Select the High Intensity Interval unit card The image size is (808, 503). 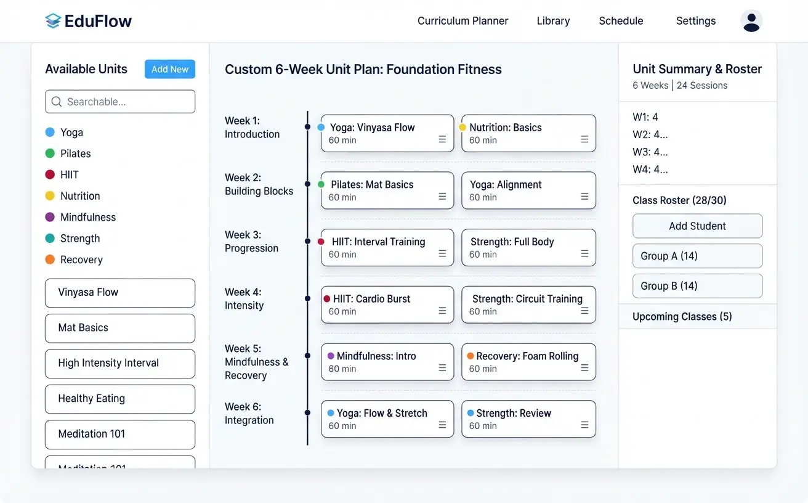pyautogui.click(x=120, y=364)
